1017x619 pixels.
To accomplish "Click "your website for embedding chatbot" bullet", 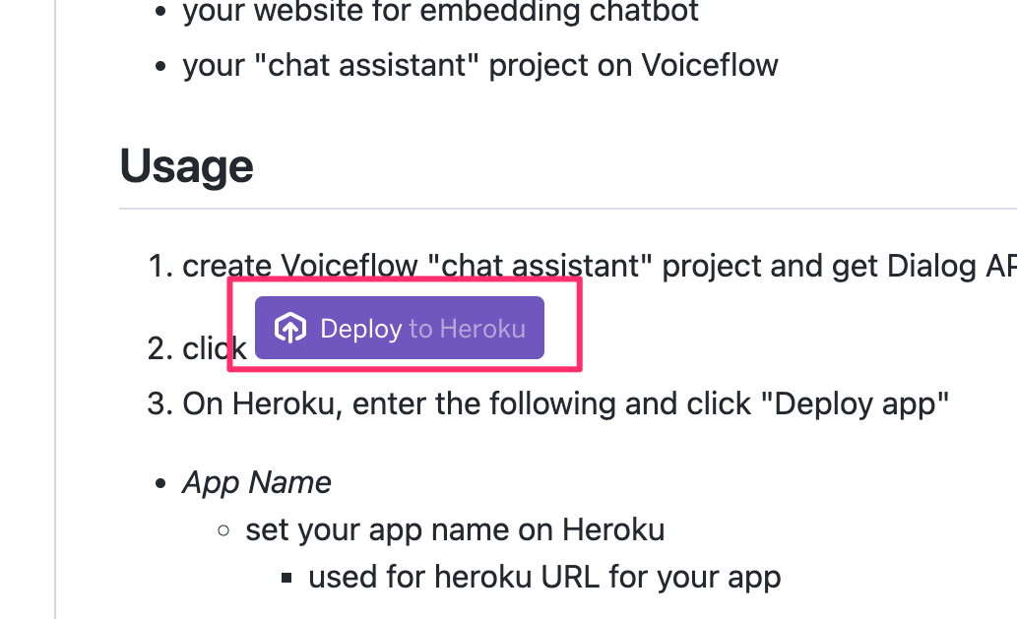I will click(x=441, y=12).
